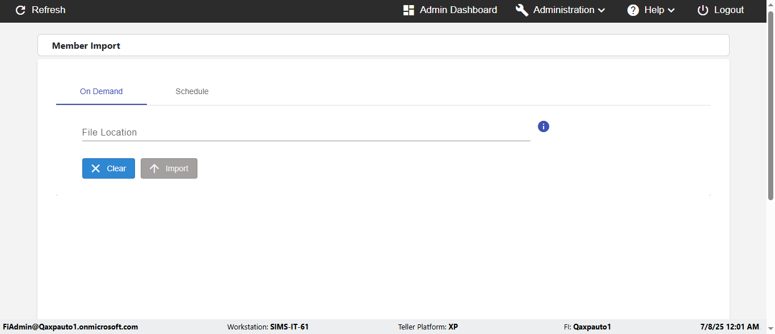Click the Refresh text label
775x334 pixels.
[x=49, y=10]
